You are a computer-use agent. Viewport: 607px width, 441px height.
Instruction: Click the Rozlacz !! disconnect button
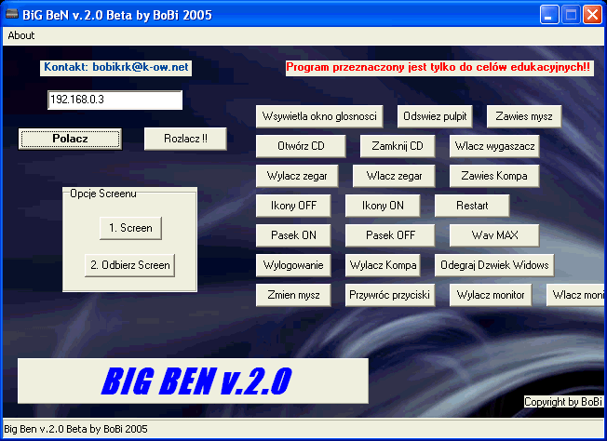click(x=185, y=139)
